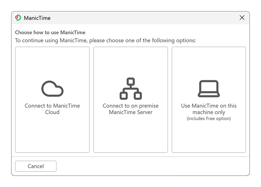Click the '(includes Free option)' note
Viewport: 261px width, 187px height.
click(209, 119)
